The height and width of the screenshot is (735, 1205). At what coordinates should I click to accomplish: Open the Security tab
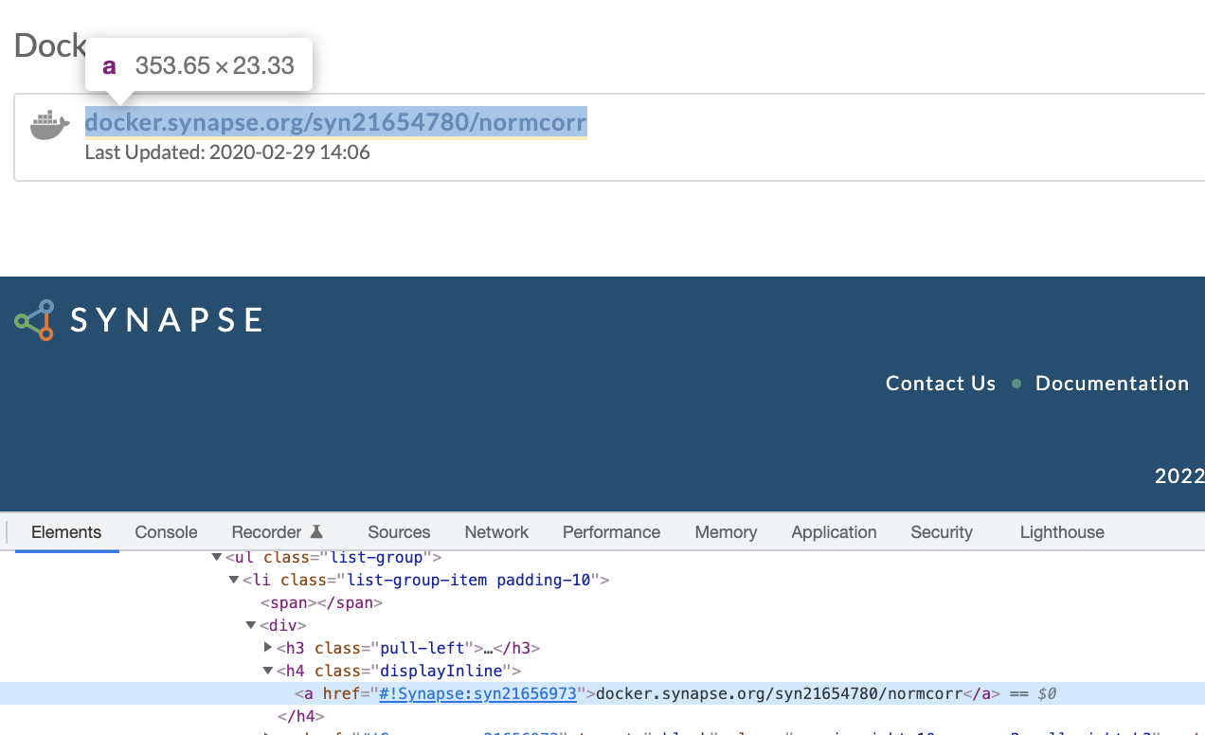(942, 532)
